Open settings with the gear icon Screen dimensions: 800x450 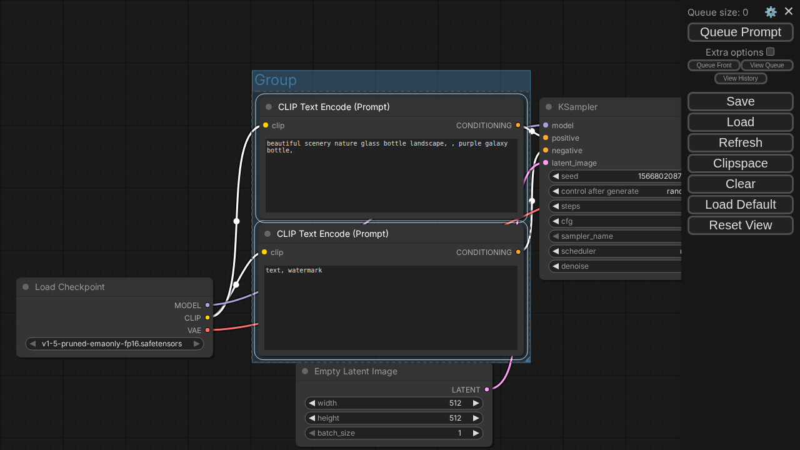point(771,12)
